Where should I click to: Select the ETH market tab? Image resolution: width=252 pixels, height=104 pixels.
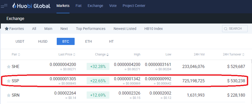(88, 41)
